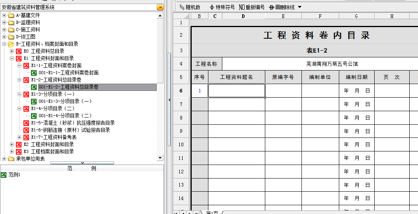
Task: Open the dropdown arrow after 画删除线
Action: point(299,7)
